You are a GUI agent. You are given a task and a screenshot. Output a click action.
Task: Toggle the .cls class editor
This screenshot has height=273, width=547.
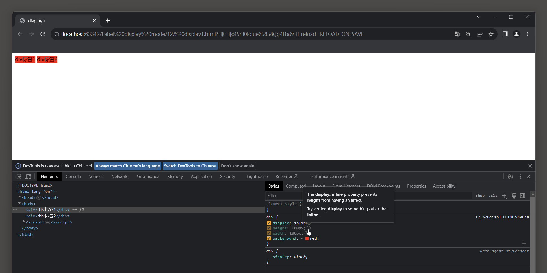(493, 196)
